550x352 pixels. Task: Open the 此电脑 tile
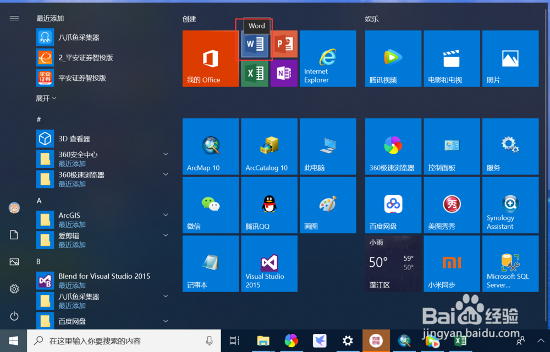328,146
